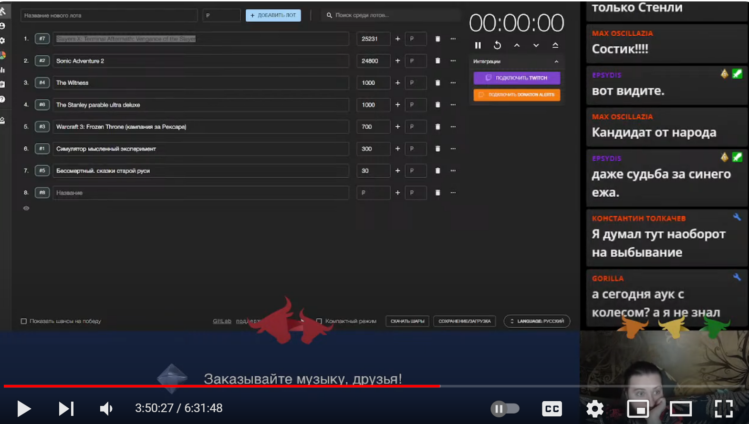
Task: Enable Показать шансы на победу checkbox
Action: 23,321
